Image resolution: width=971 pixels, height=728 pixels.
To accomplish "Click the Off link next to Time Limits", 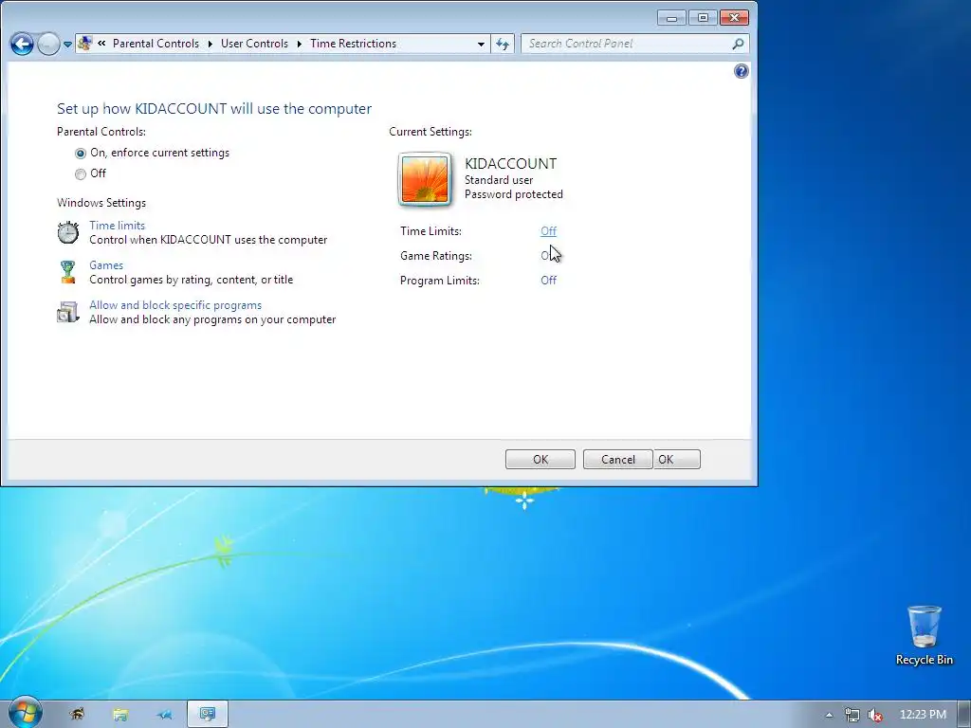I will 549,231.
